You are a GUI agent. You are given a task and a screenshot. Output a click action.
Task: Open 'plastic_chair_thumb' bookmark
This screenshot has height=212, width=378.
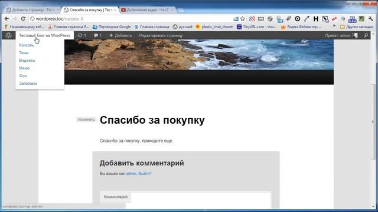[x=214, y=26]
